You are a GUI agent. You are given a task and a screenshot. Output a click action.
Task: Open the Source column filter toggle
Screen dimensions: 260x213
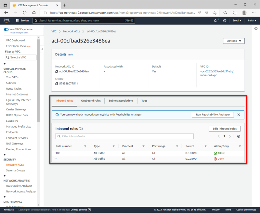coord(205,146)
